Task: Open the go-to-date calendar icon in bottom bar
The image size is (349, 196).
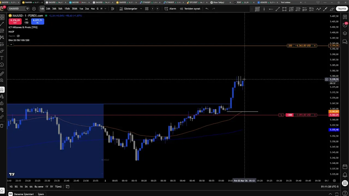Action: tap(68, 186)
